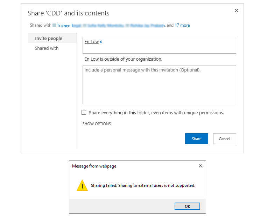This screenshot has width=274, height=218.
Task: Remove En Low using the blue x
Action: pyautogui.click(x=101, y=42)
